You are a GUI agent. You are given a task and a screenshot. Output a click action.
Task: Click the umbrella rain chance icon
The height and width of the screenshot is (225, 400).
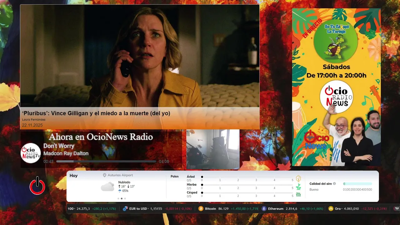(120, 191)
